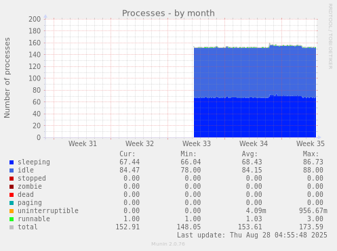Click the chart title 'Processes - by month'
The height and width of the screenshot is (251, 337).
click(168, 14)
